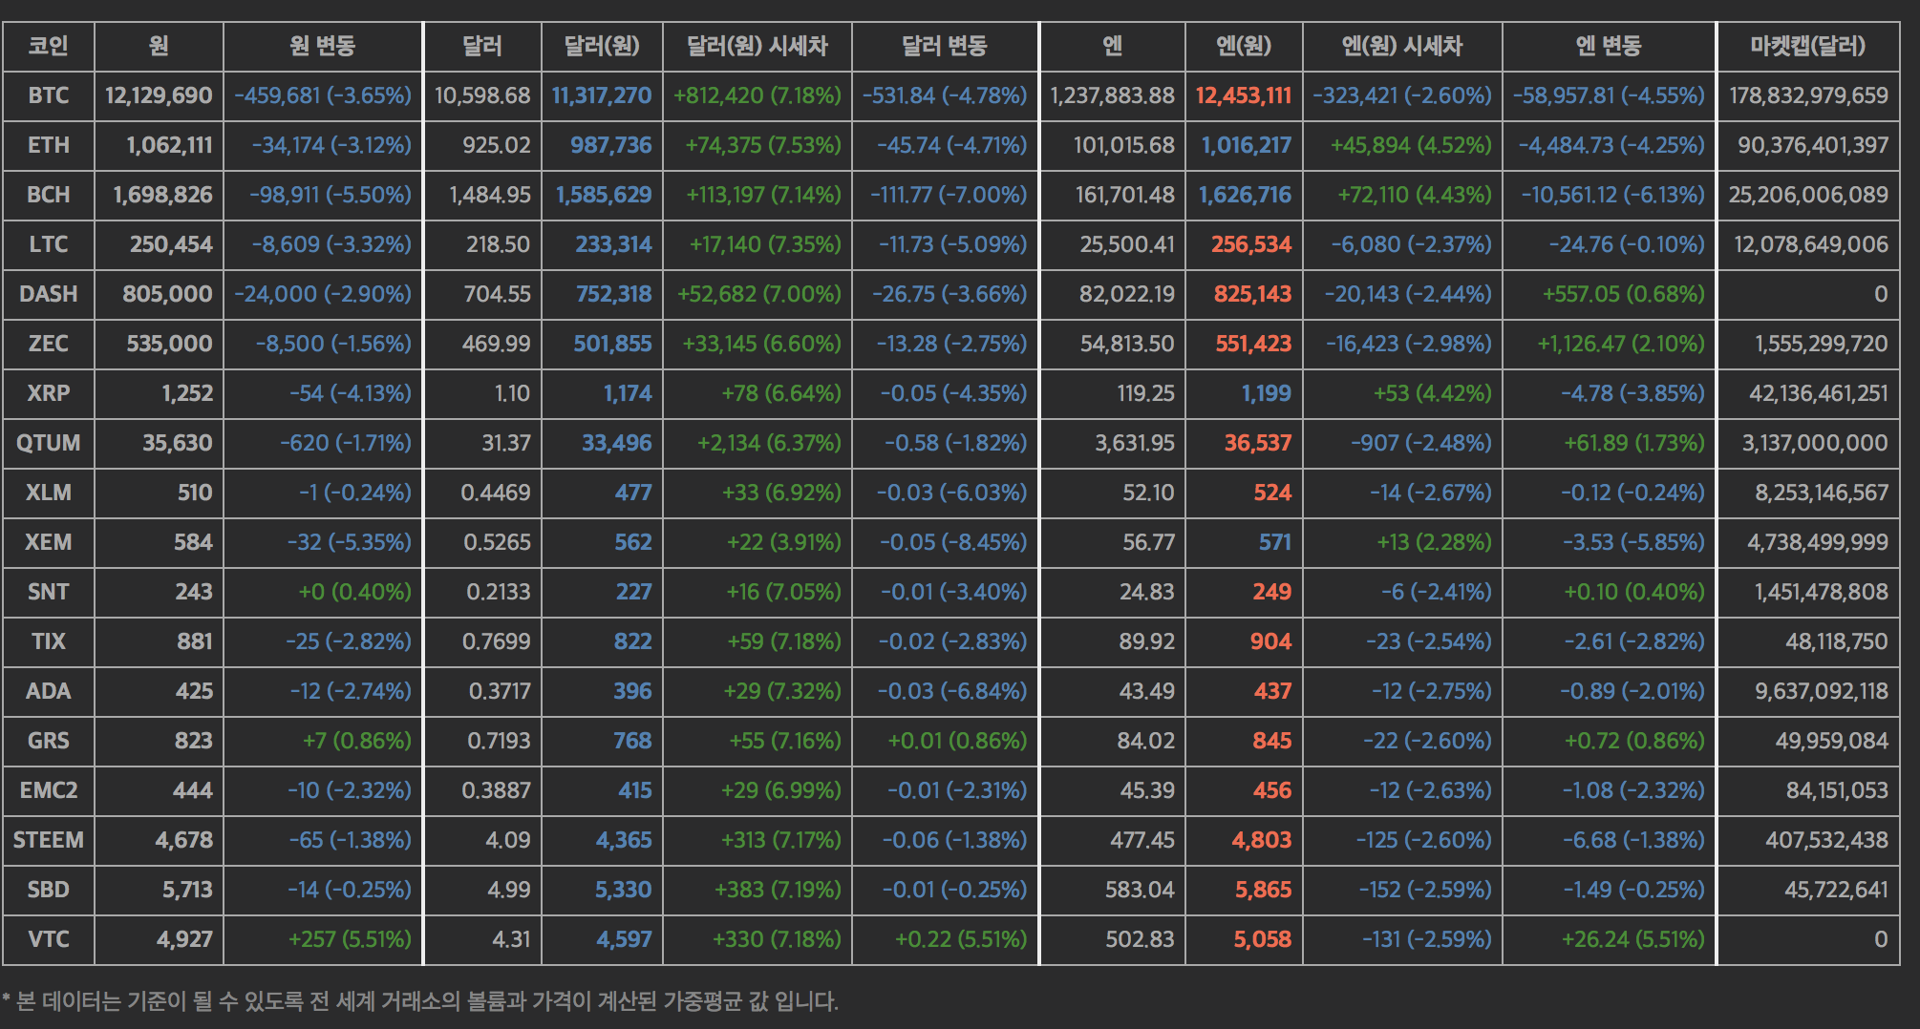Select the QTUM coin row label

[48, 443]
